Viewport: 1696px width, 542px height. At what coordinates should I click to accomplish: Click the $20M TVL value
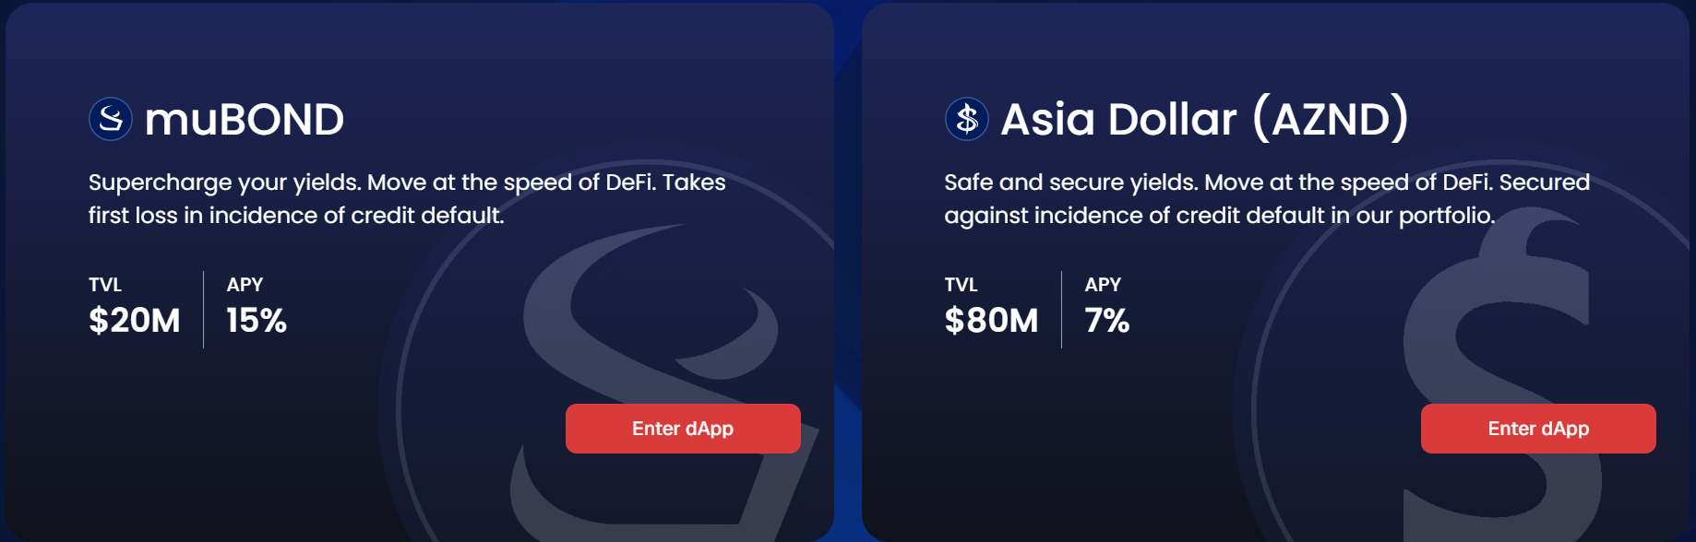point(135,321)
